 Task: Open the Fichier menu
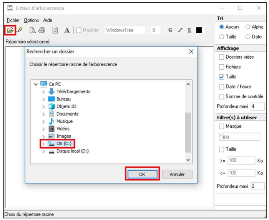click(x=13, y=20)
